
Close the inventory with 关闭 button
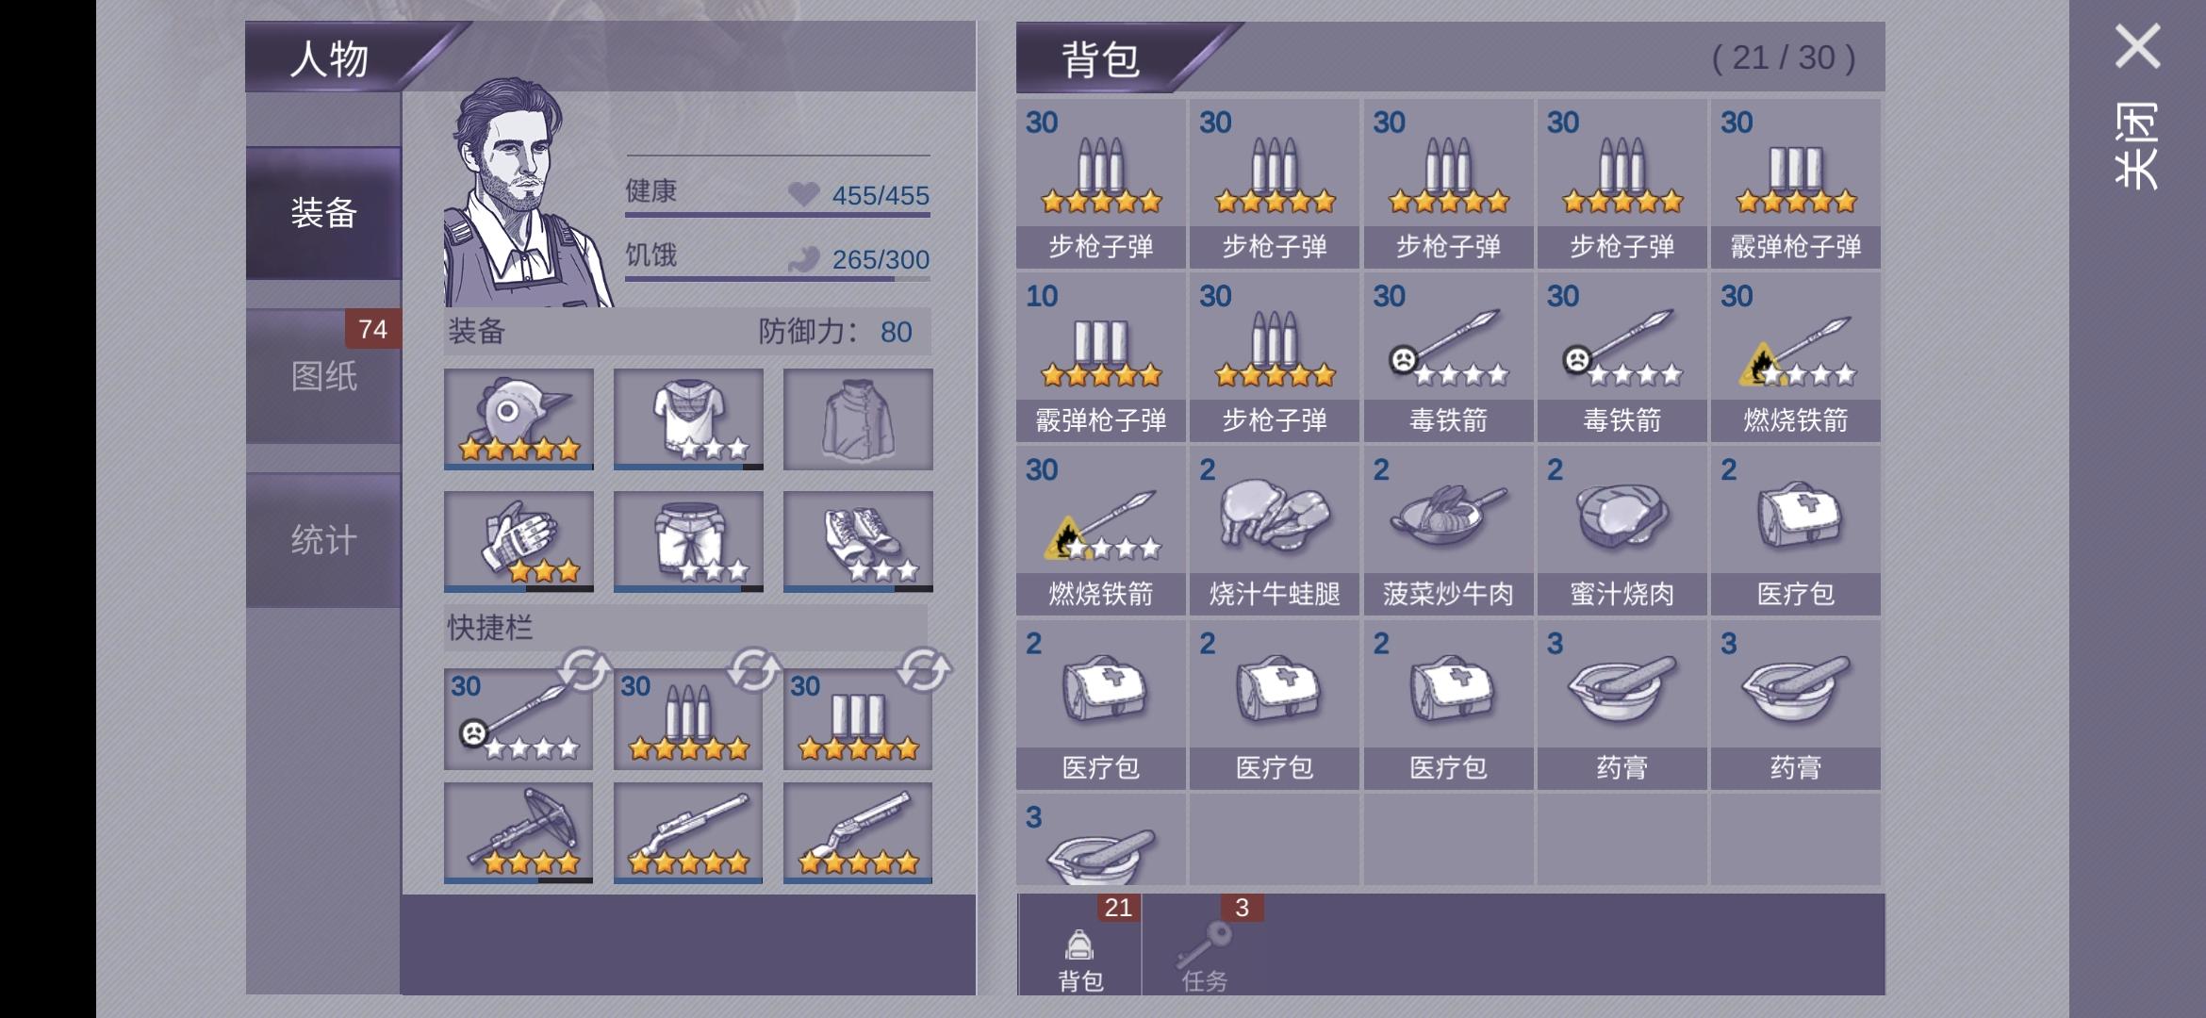pyautogui.click(x=2136, y=106)
